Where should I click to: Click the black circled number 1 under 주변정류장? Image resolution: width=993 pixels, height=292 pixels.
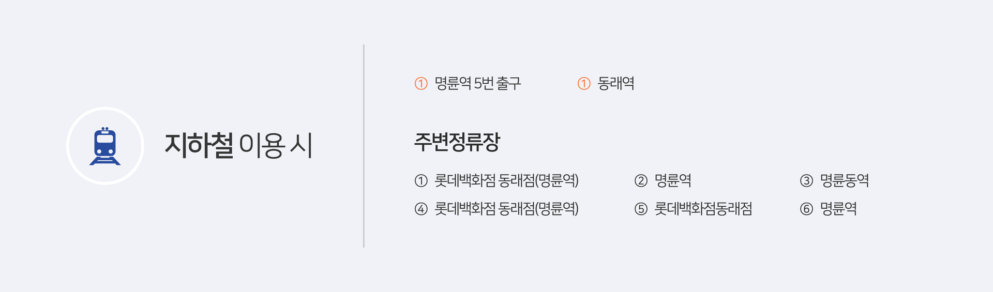coord(421,180)
